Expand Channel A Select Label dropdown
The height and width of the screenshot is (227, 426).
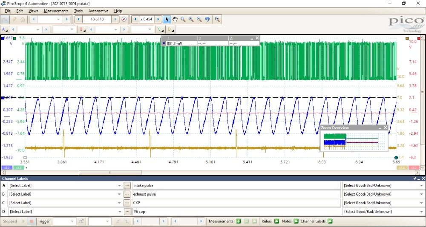[x=120, y=185]
